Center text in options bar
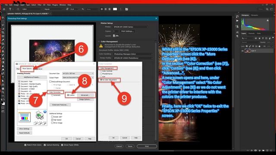276x155 pixels. 106,9
